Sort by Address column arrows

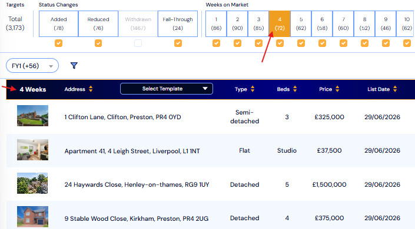[x=91, y=89]
